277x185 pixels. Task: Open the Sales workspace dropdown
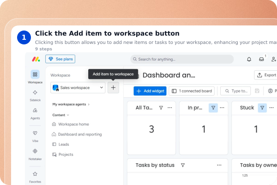pos(78,87)
